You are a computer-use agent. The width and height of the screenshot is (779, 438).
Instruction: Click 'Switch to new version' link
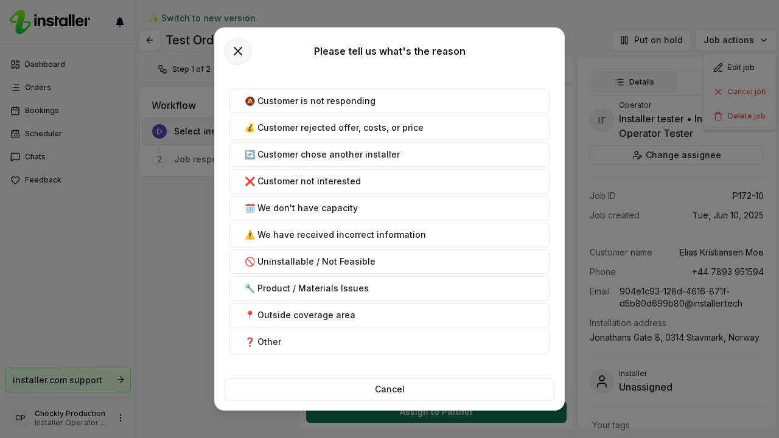202,18
